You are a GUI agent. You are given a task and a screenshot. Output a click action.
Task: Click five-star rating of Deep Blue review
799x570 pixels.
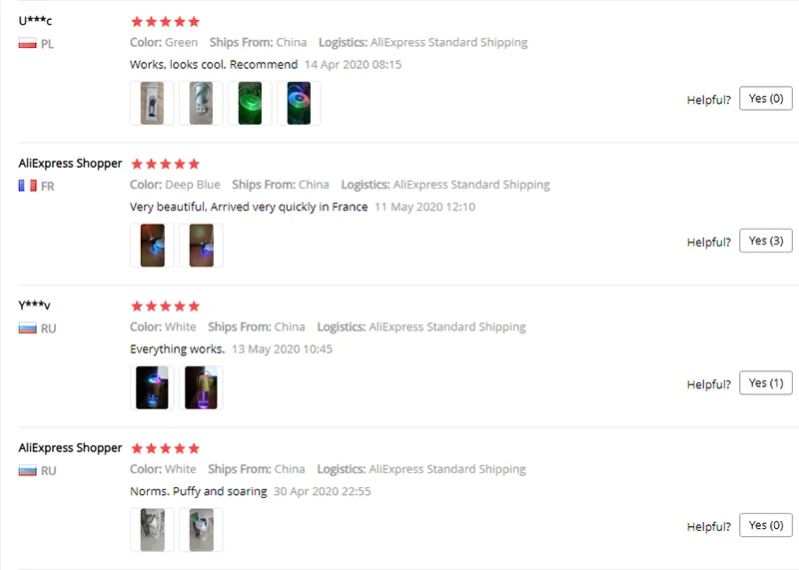pos(165,164)
